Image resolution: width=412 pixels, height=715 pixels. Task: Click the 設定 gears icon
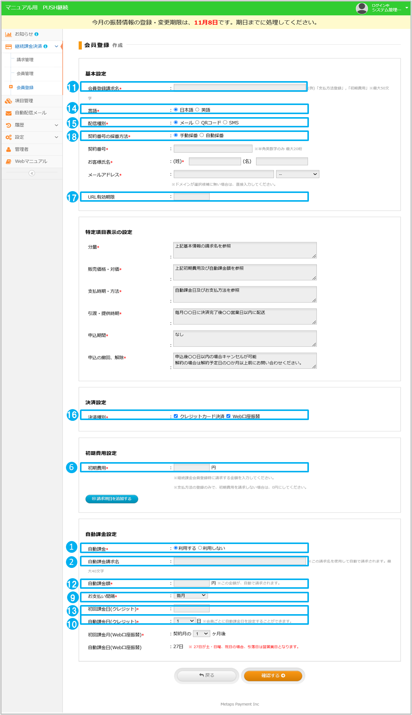(x=8, y=137)
